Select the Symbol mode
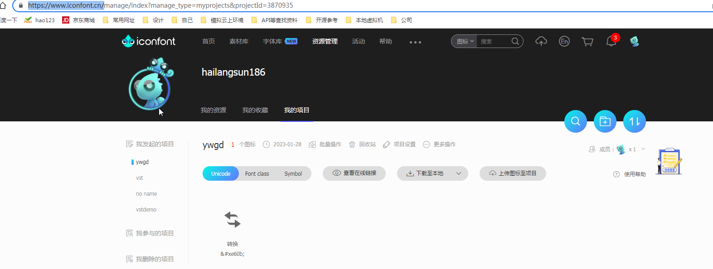713x269 pixels. coord(293,173)
